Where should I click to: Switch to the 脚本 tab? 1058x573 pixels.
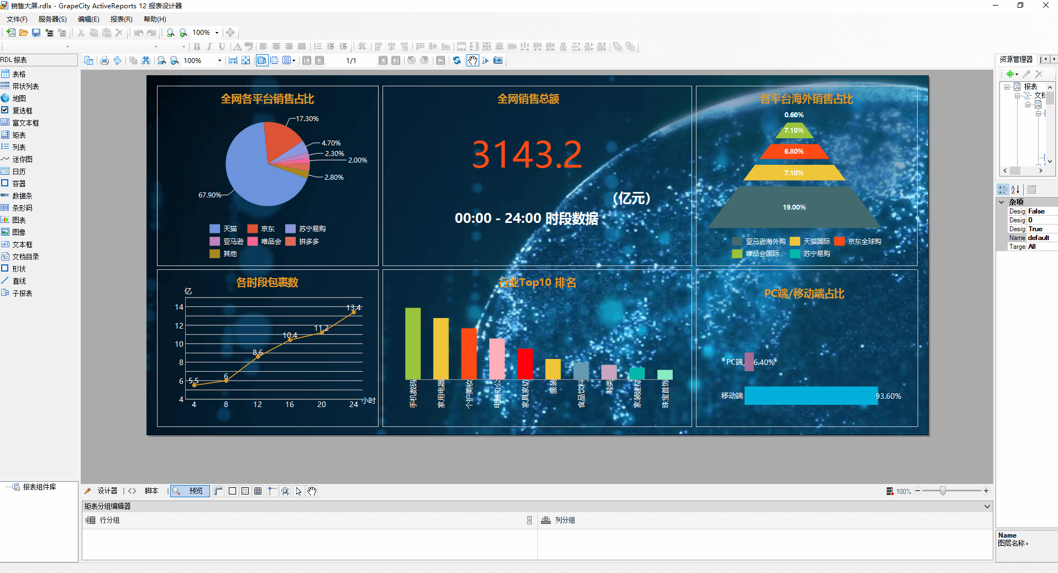(144, 491)
